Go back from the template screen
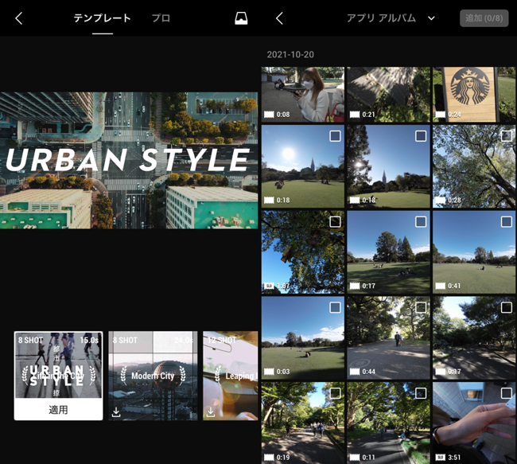Screen dimensions: 517x464 19,18
